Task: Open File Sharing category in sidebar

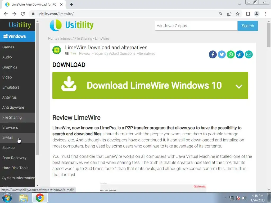Action: click(x=17, y=117)
